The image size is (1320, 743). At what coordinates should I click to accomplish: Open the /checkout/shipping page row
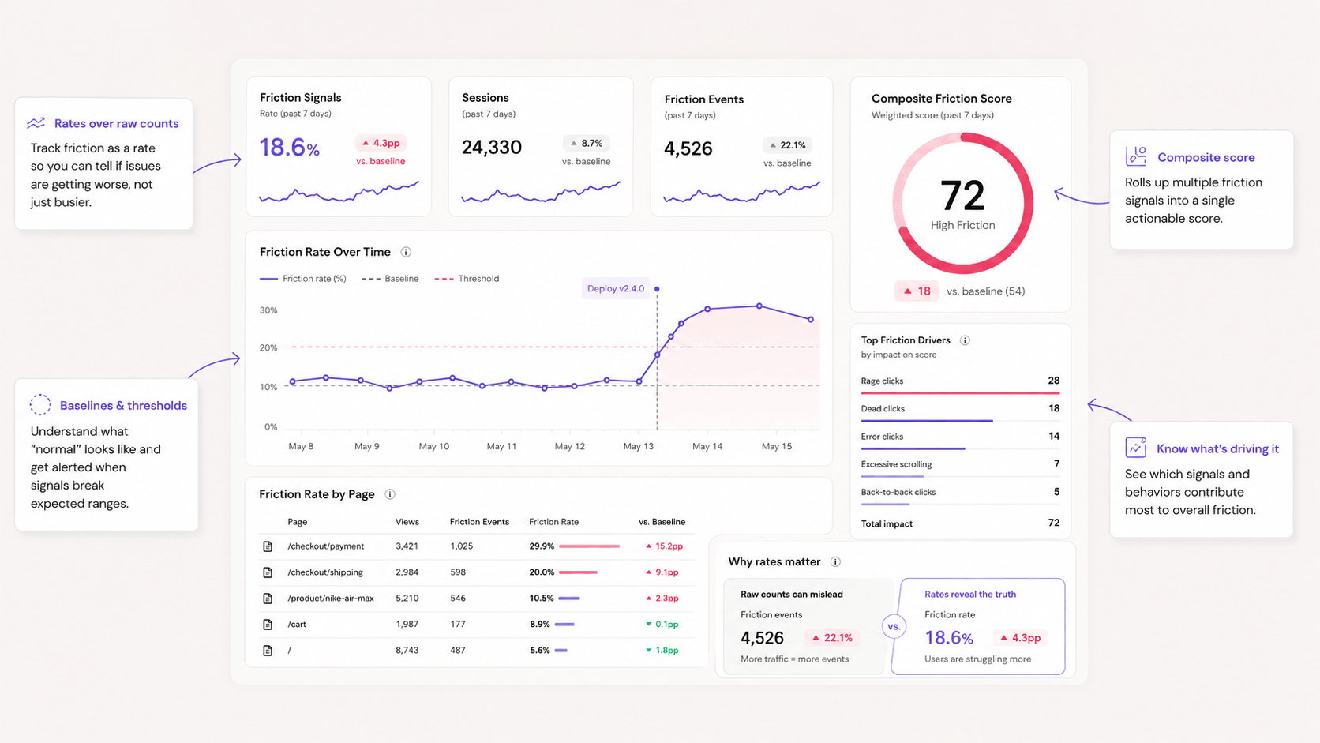pyautogui.click(x=476, y=572)
